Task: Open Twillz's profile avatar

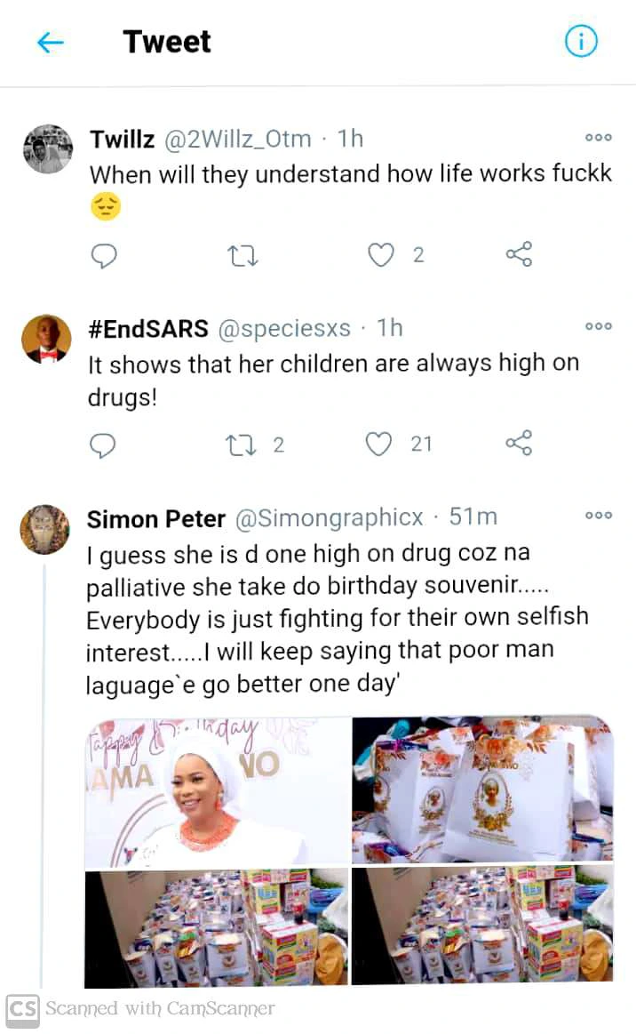Action: point(47,148)
